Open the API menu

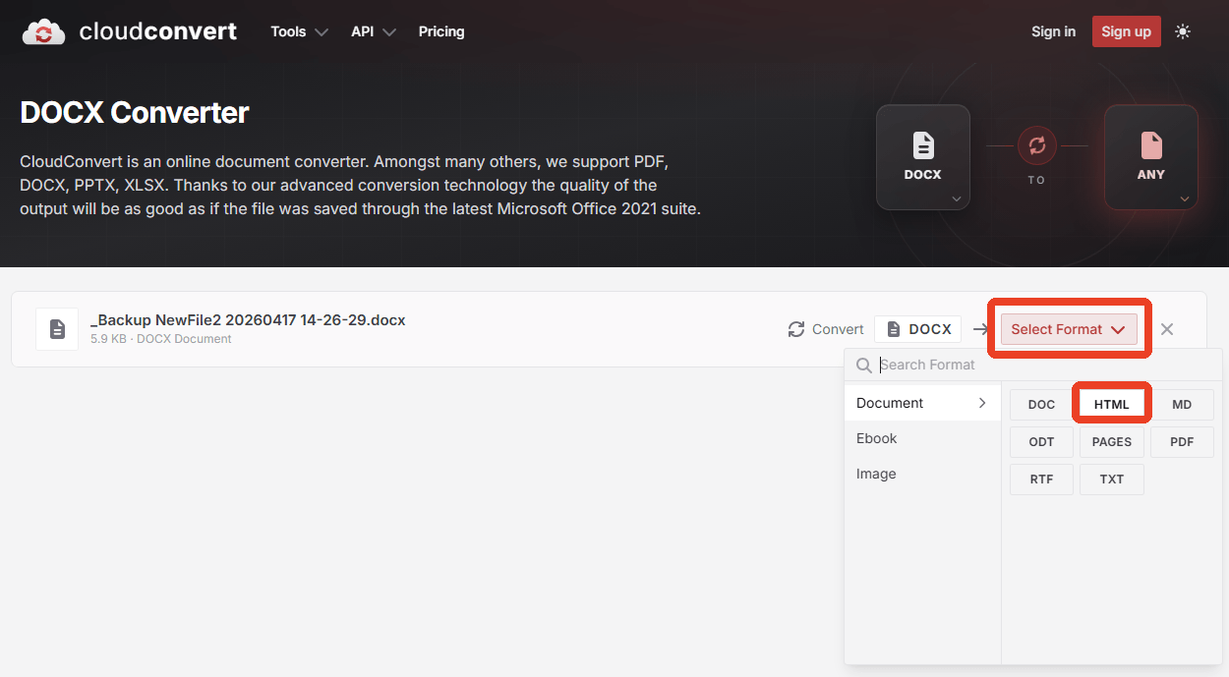[x=374, y=31]
